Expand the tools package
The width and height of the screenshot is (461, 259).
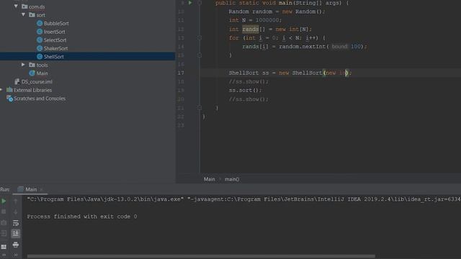coord(23,65)
